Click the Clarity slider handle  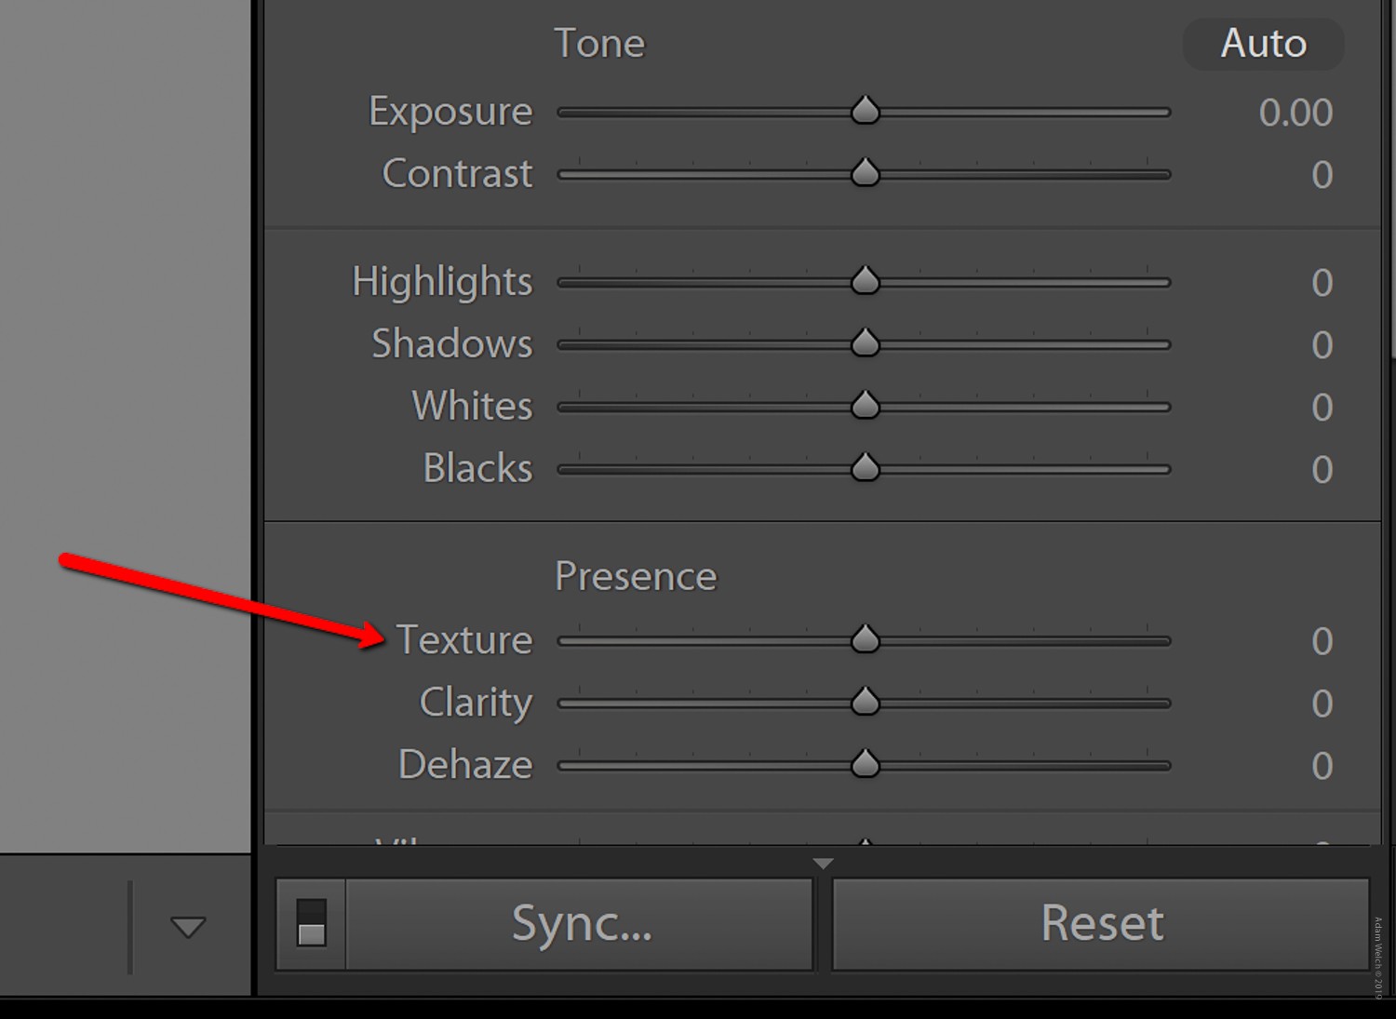[865, 702]
